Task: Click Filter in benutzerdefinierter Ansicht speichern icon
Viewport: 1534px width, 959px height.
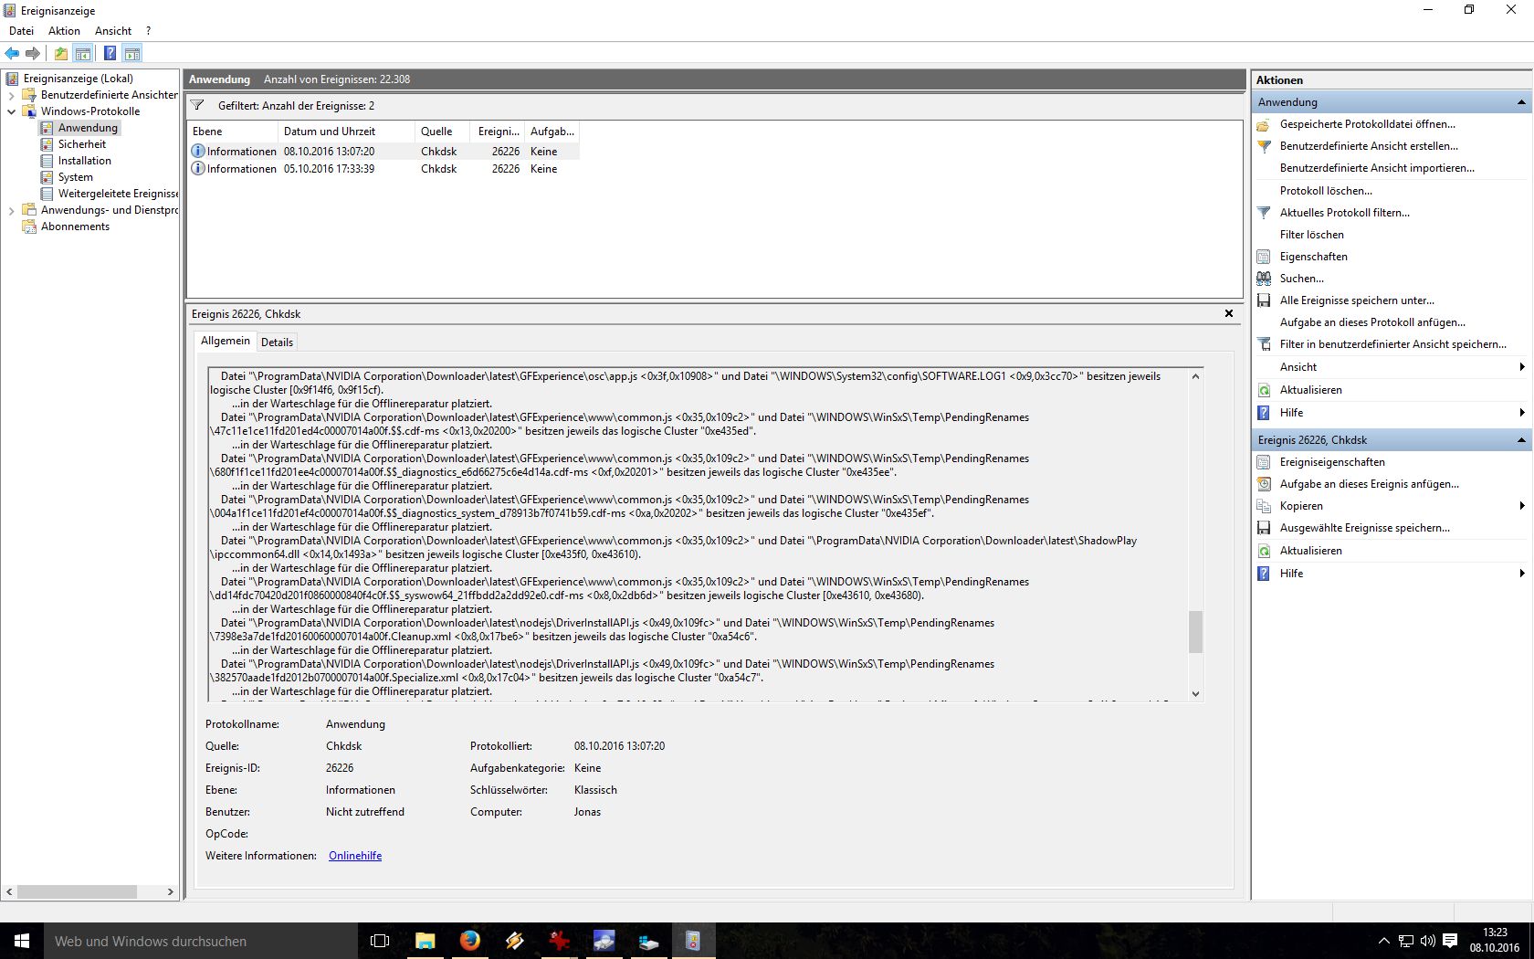Action: coord(1264,344)
